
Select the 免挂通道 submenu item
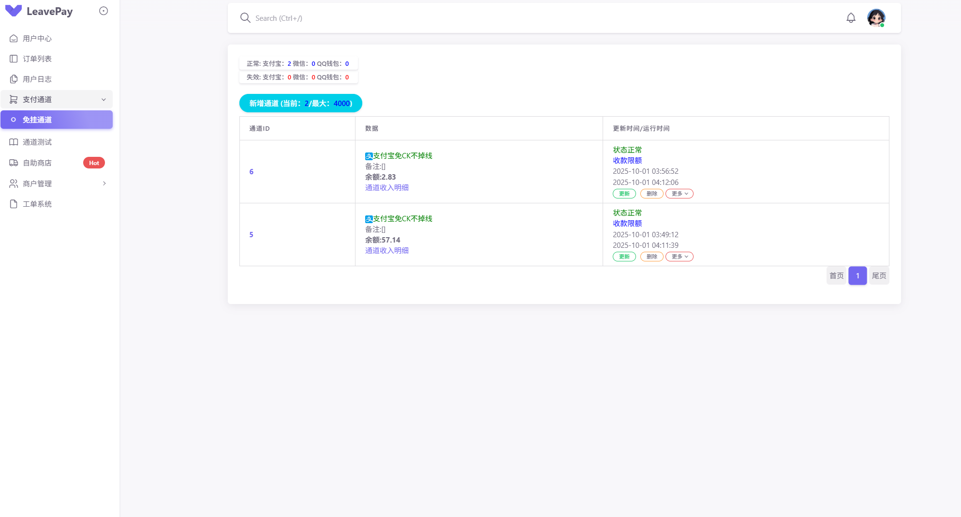37,120
